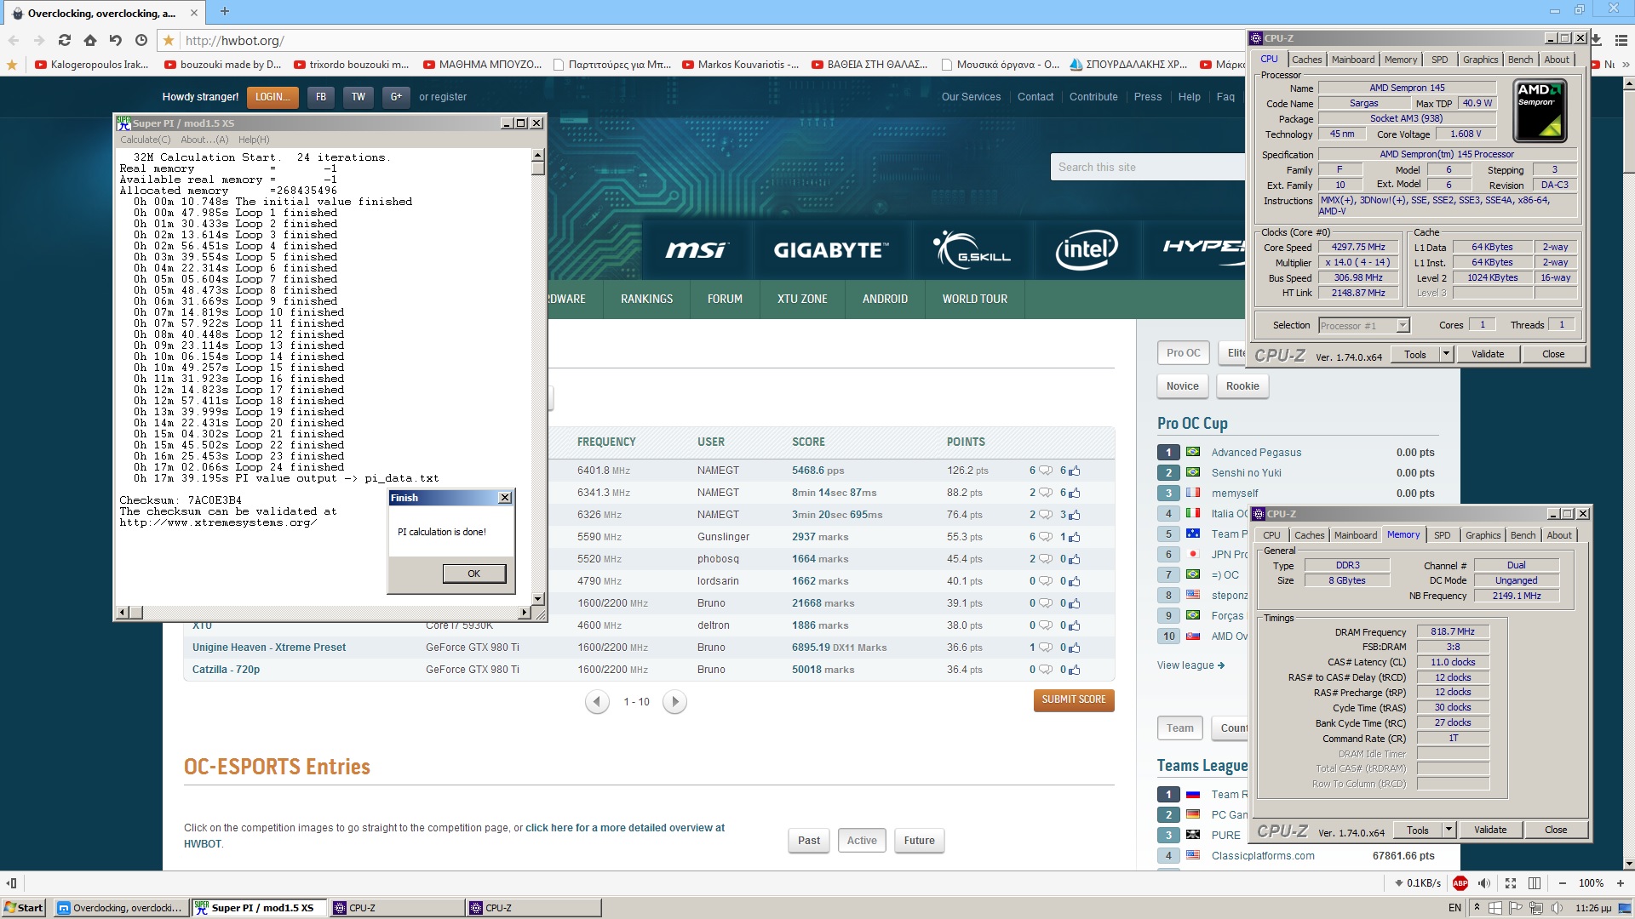Viewport: 1635px width, 919px height.
Task: Zoom out with the minus icon
Action: [x=1562, y=882]
